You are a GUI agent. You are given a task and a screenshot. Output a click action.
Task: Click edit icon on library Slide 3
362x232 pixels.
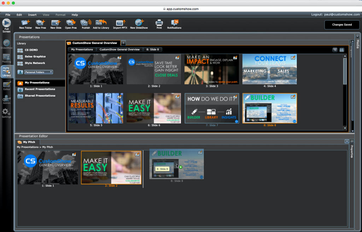(235, 58)
